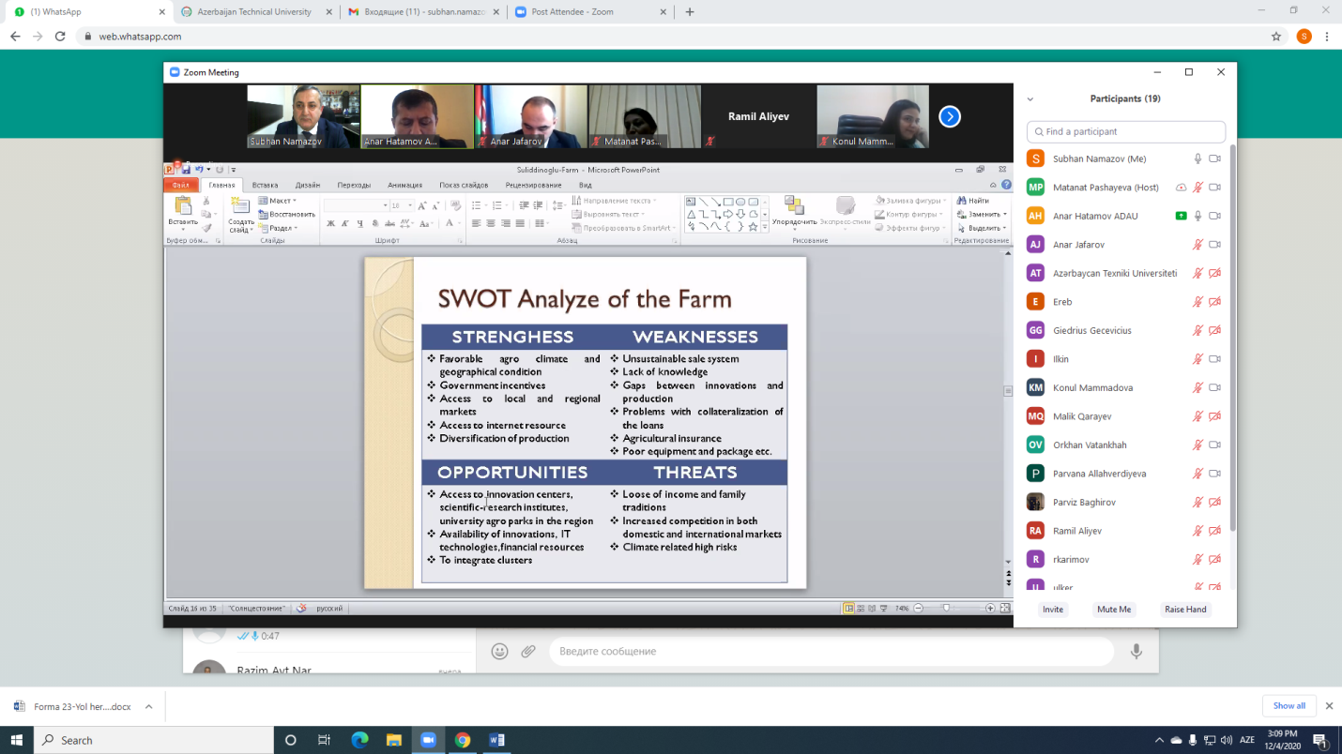Screen dimensions: 1342x754
Task: Click the Raise Hand button
Action: (1185, 610)
